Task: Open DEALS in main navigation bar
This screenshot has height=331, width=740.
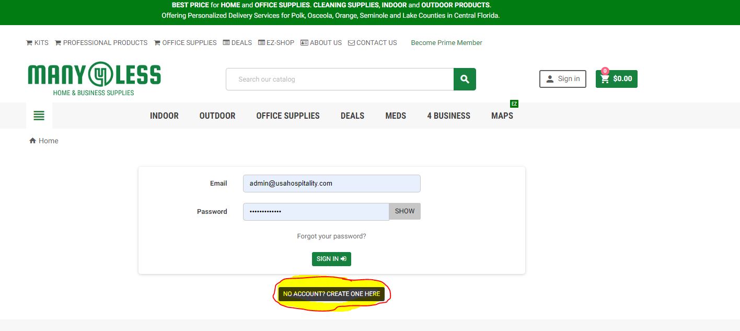Action: point(352,116)
